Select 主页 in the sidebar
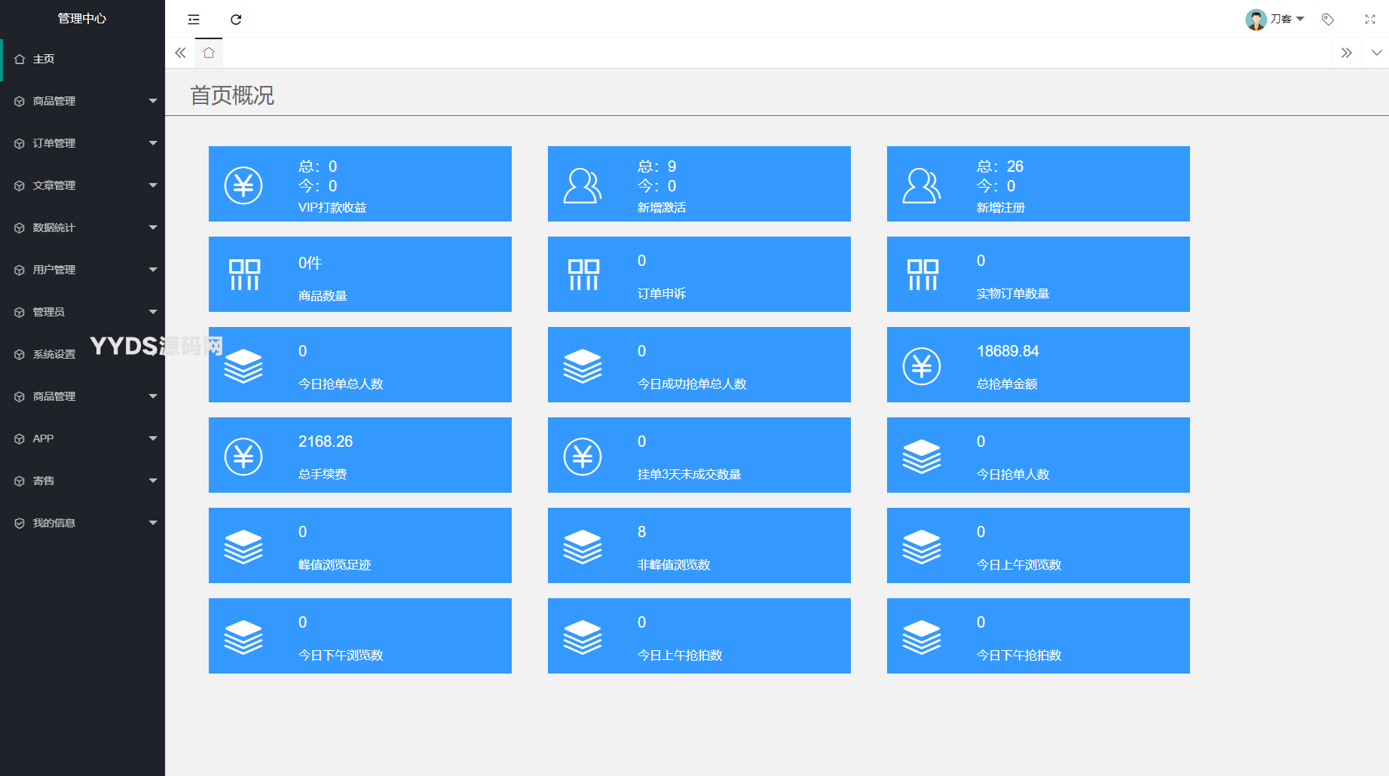This screenshot has height=776, width=1389. [44, 59]
